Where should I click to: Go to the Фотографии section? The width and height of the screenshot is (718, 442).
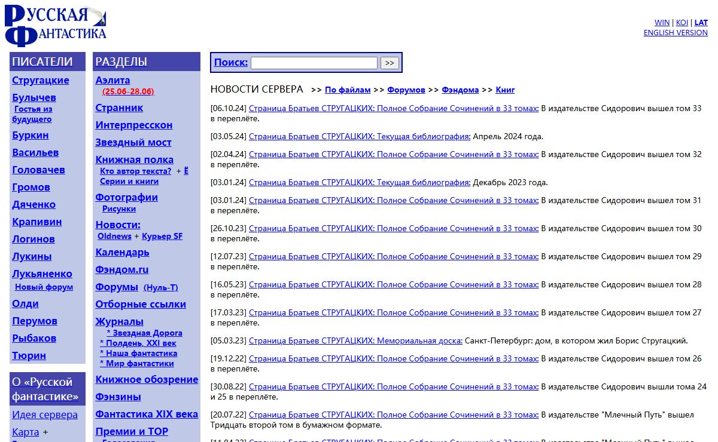click(127, 197)
